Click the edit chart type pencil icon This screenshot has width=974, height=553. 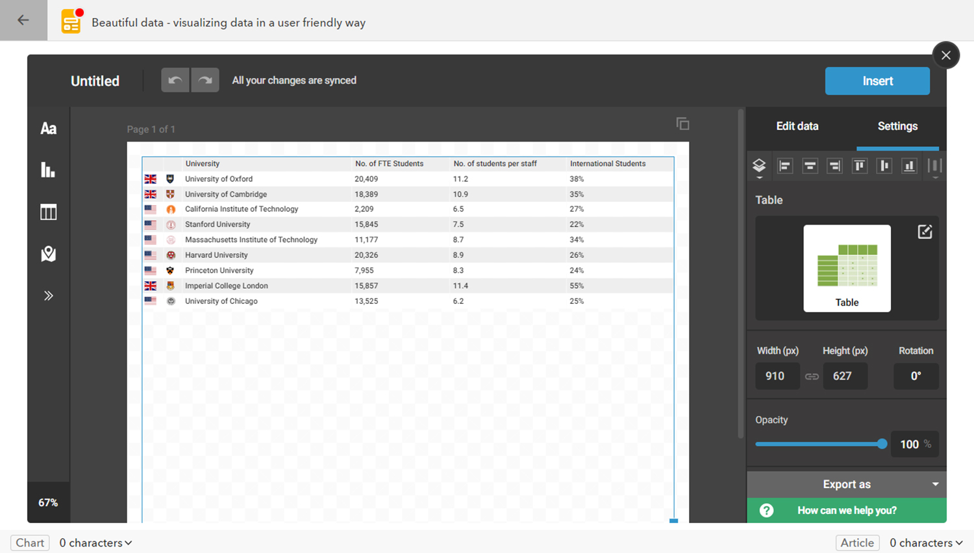(x=925, y=232)
